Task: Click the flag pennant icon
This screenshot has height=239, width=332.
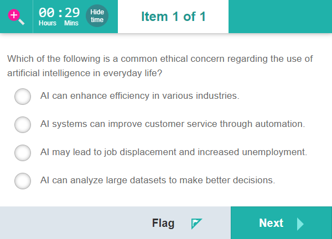Action: click(x=196, y=223)
